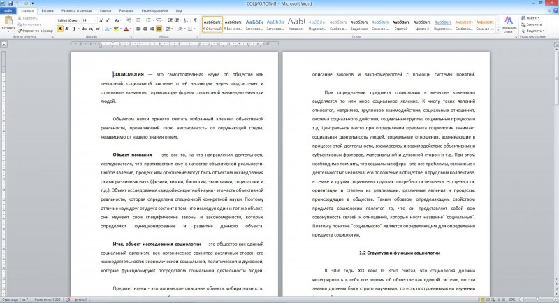
Task: Click the Replace (Заменить) button
Action: pos(532,24)
